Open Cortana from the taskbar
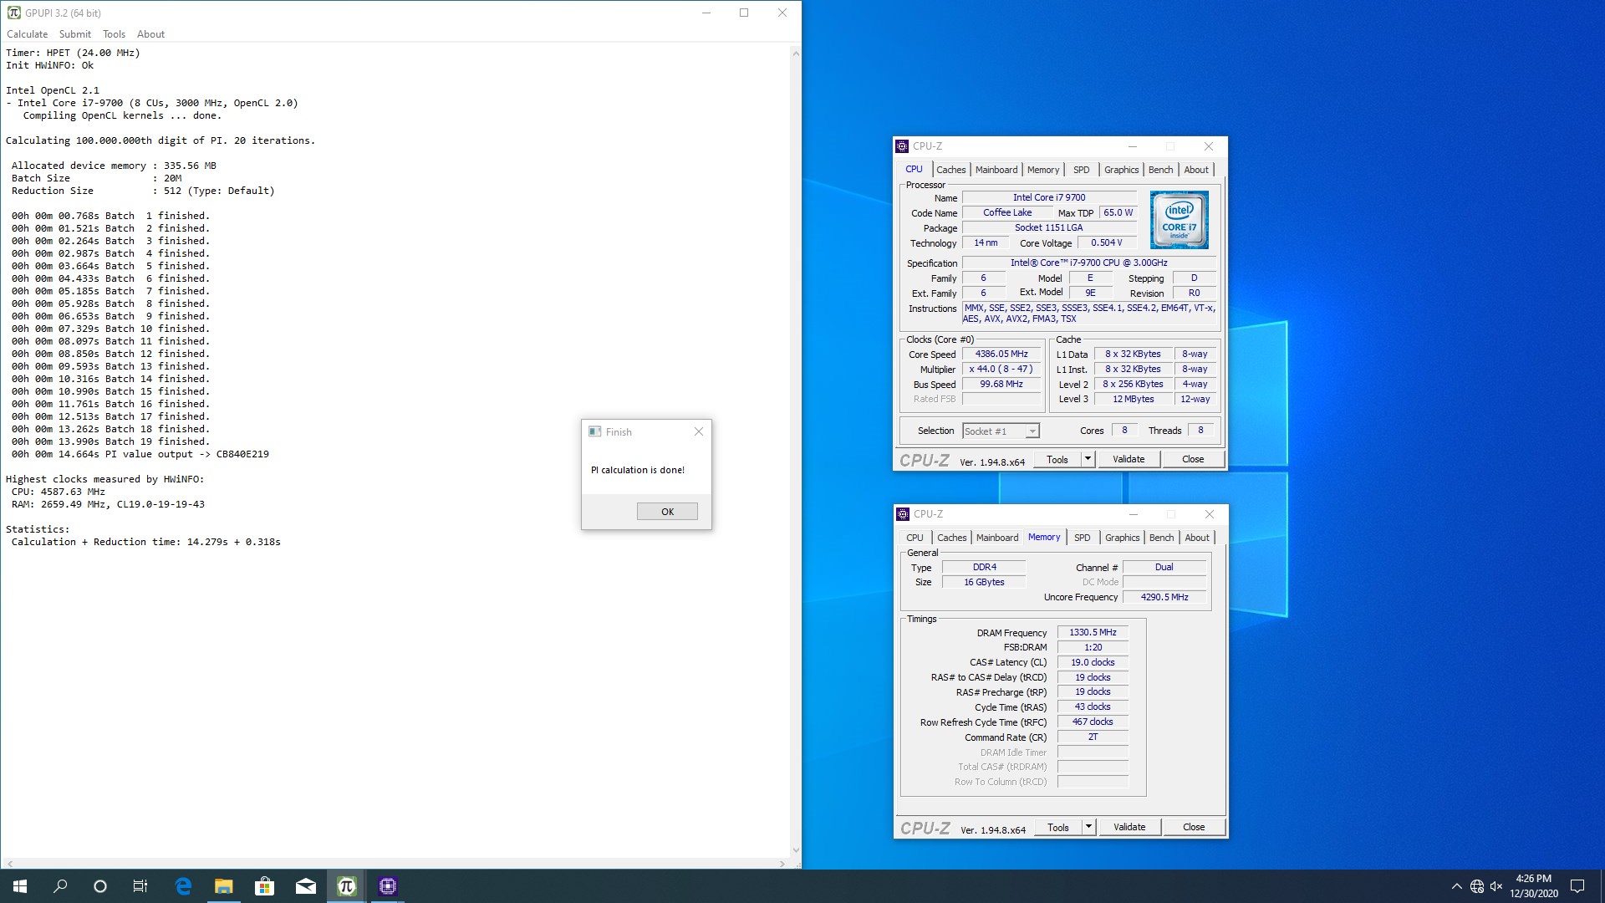The width and height of the screenshot is (1605, 903). (x=100, y=886)
